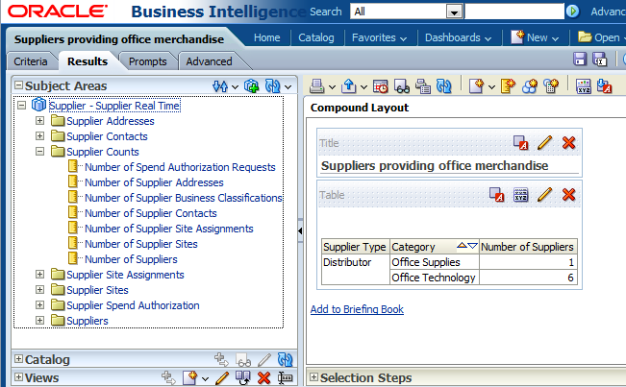Click the pencil Edit icon on Title view
Image resolution: width=626 pixels, height=387 pixels.
tap(544, 143)
